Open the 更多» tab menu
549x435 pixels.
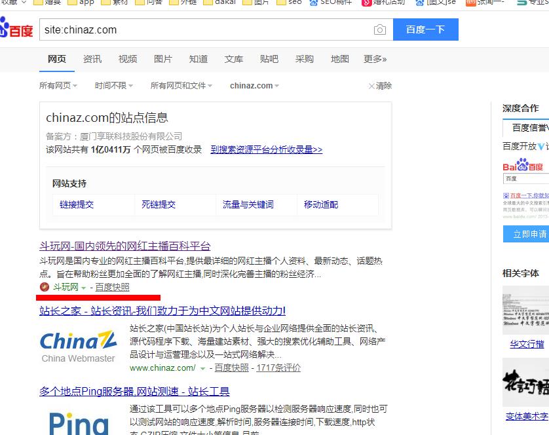(375, 59)
